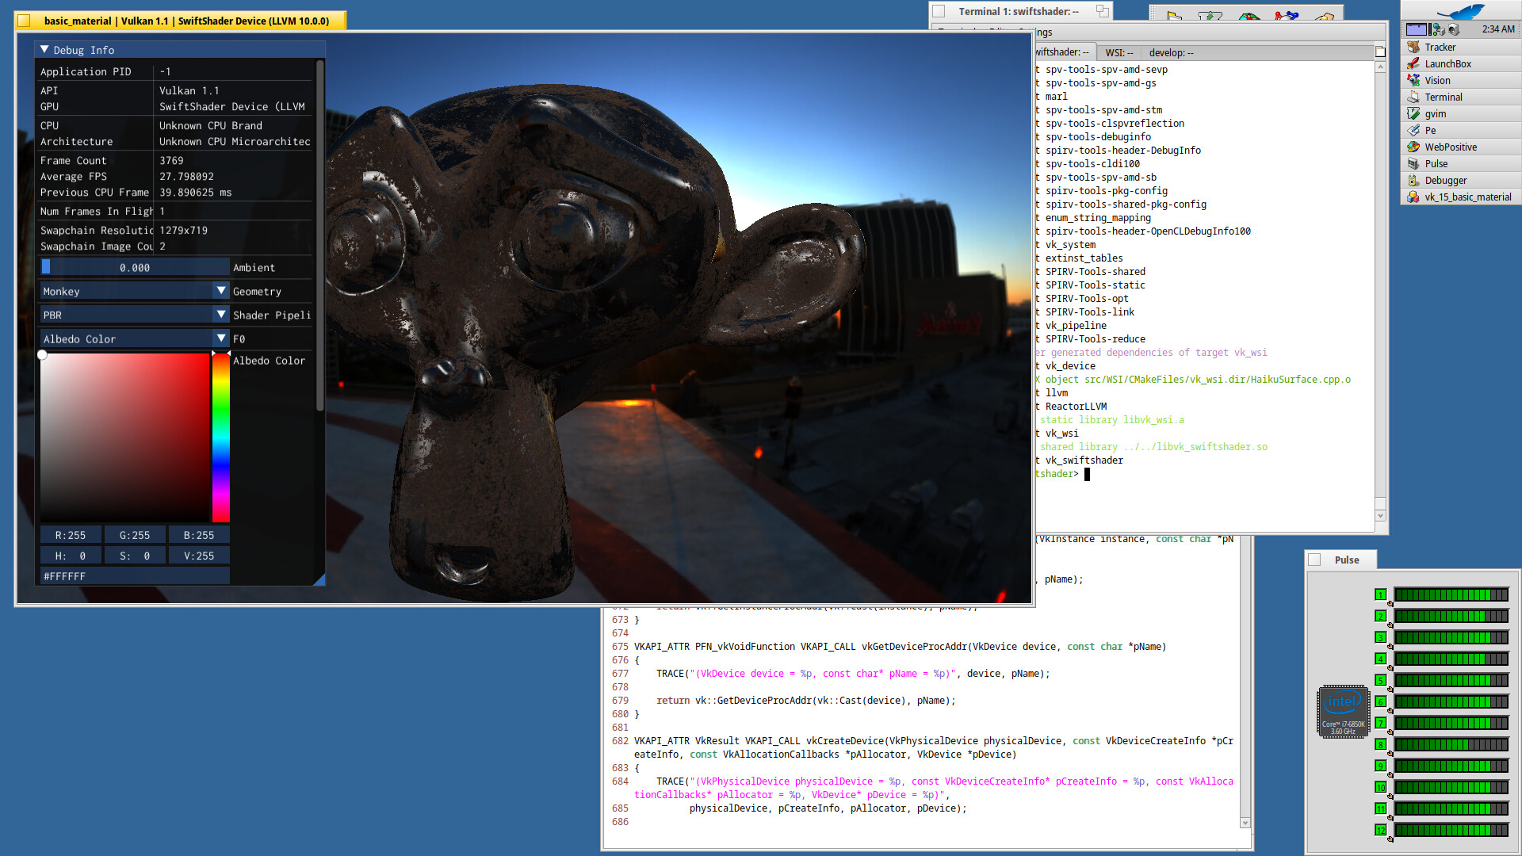Viewport: 1522px width, 856px height.
Task: Open the Haiku leaf Deskbar menu
Action: pos(1461,11)
